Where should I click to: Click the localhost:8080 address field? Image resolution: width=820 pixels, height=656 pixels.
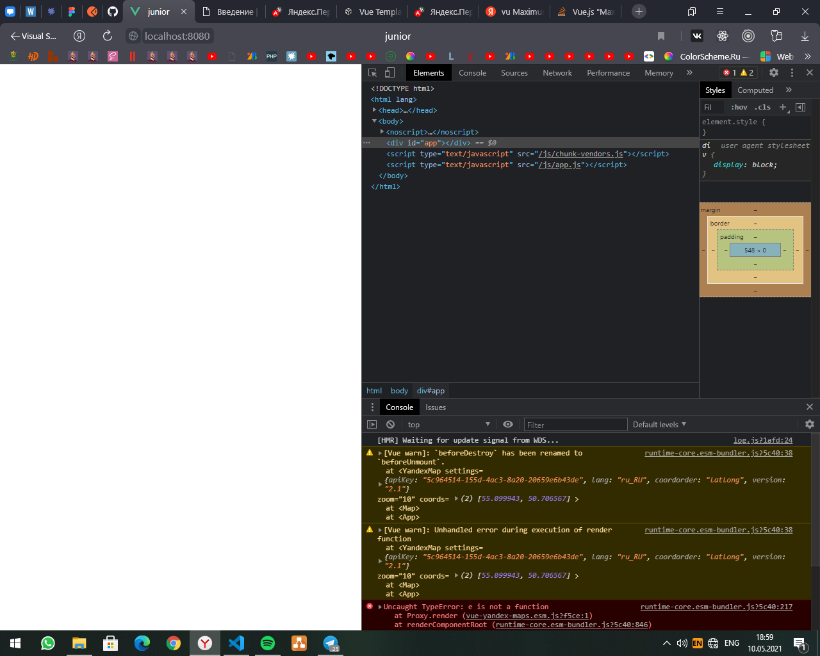pos(177,37)
